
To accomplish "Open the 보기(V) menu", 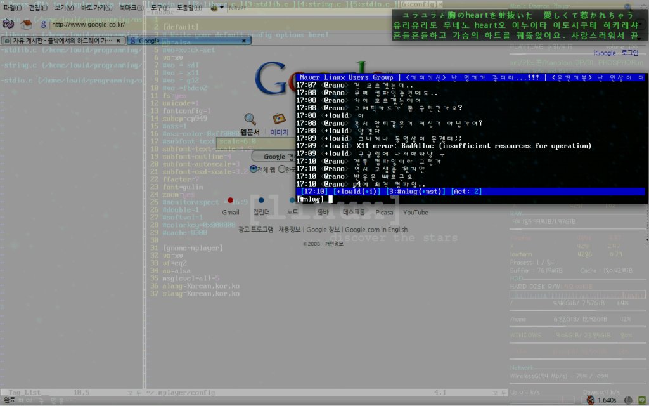I will click(64, 8).
